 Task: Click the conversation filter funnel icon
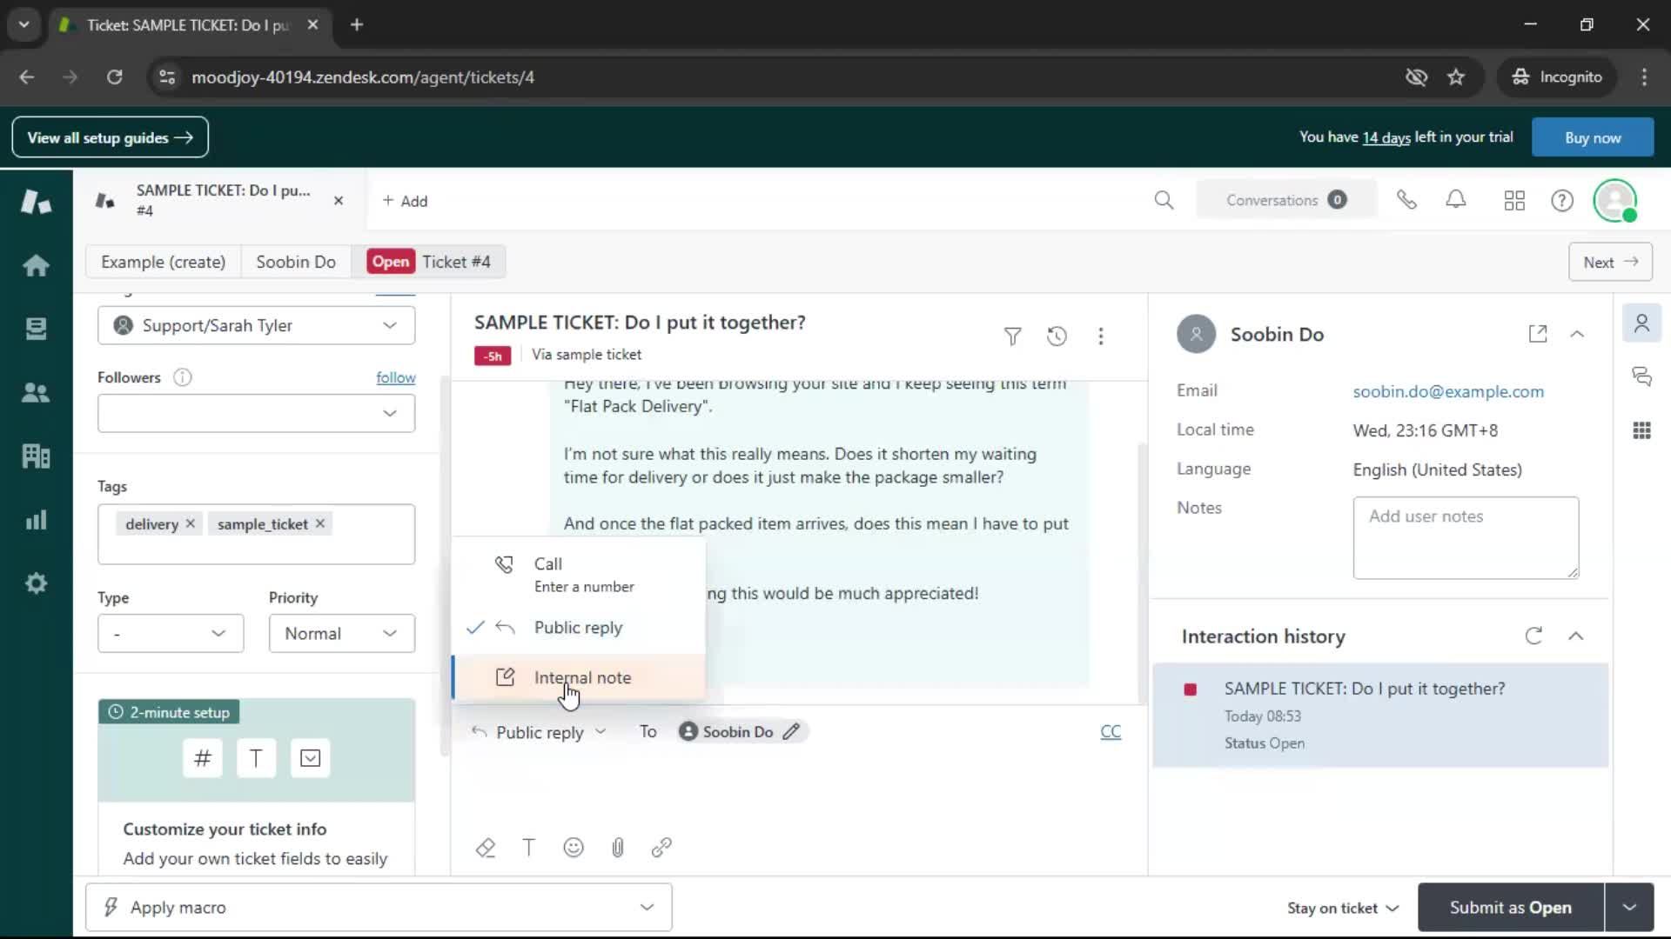1012,336
